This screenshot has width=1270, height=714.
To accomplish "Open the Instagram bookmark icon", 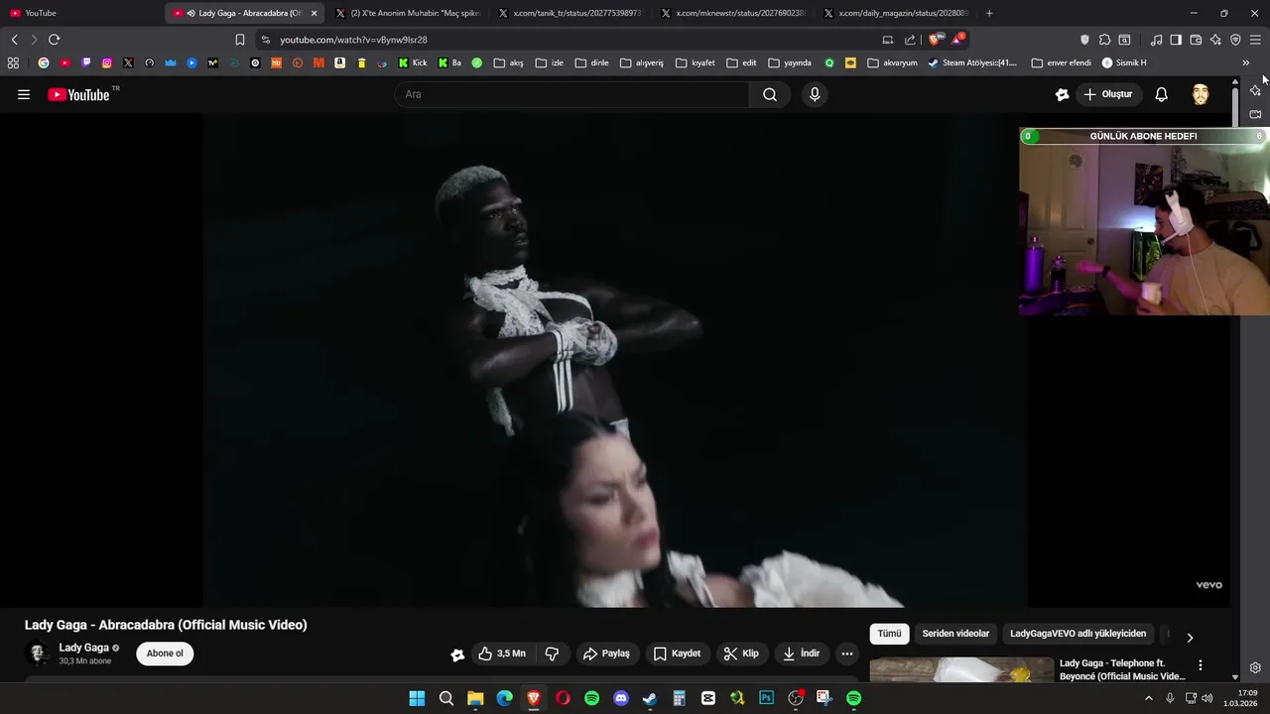I will tap(107, 62).
